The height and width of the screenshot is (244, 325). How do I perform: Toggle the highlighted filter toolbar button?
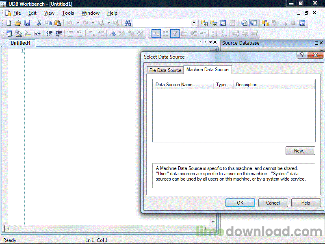tap(175, 34)
